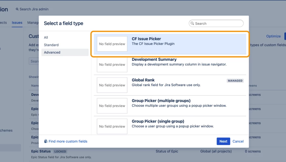
Task: Pick the Global Rank field type
Action: pos(170,85)
